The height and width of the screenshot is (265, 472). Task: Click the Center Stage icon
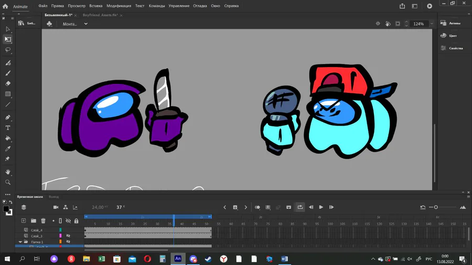378,24
